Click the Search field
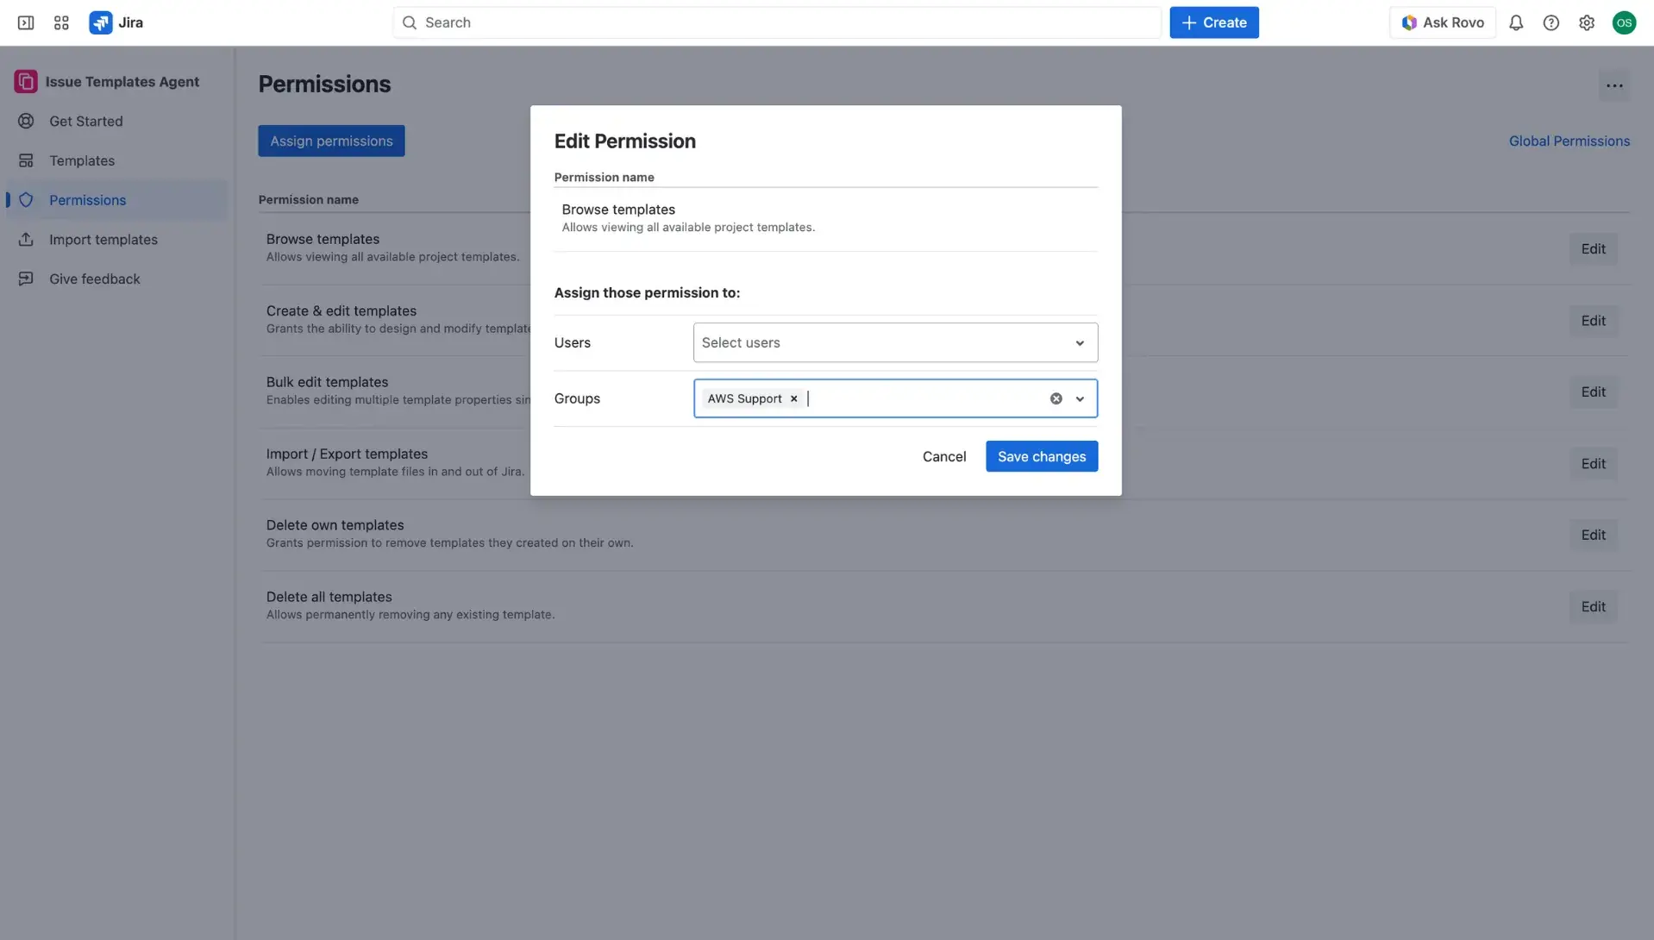Viewport: 1654px width, 940px height. 776,22
